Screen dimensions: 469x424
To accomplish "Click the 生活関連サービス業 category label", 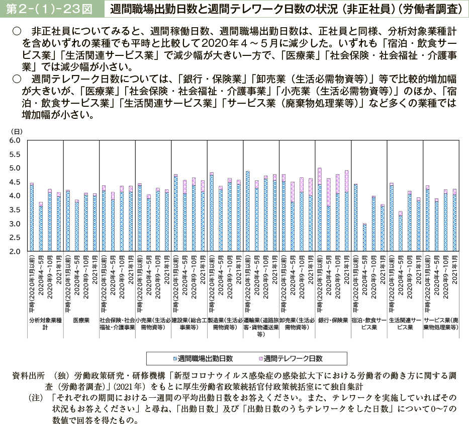I will [x=405, y=323].
